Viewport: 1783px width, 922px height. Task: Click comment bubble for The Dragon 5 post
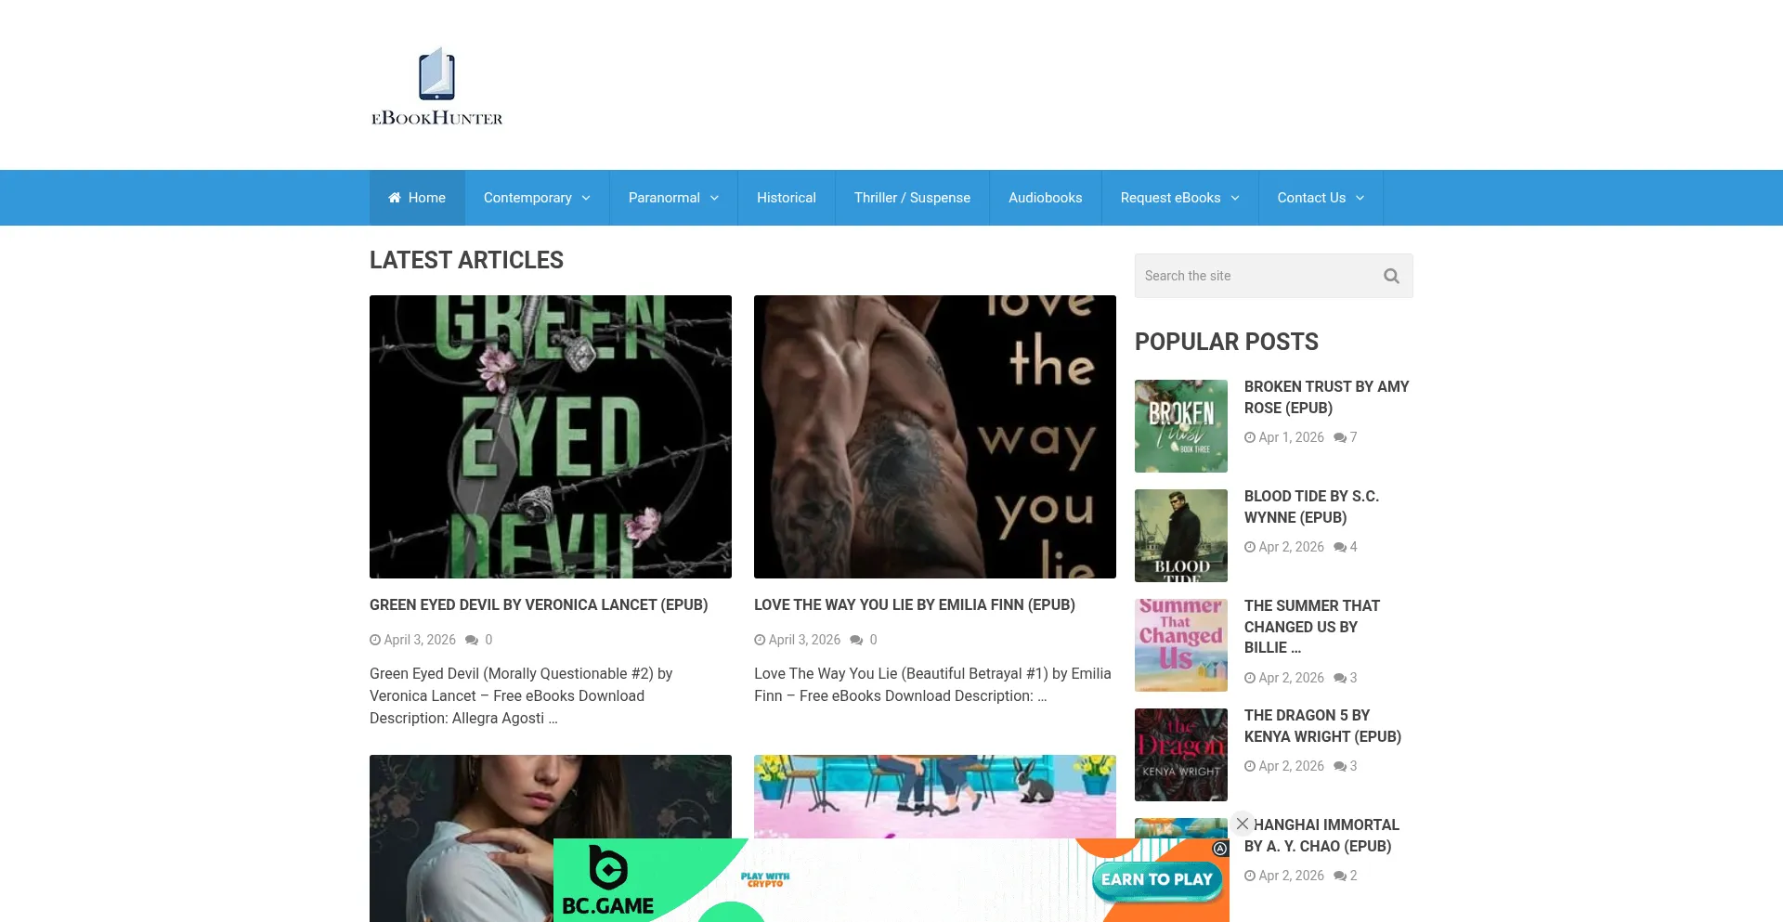click(1340, 766)
